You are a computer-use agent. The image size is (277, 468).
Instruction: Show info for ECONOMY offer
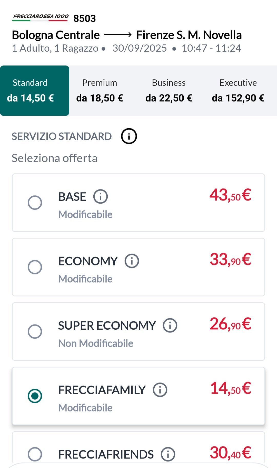(x=132, y=261)
